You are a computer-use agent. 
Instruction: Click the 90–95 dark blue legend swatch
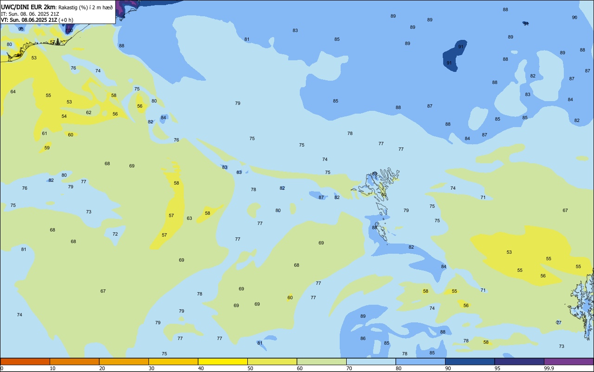point(470,361)
